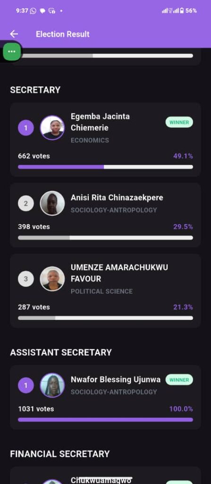Tap the purple rank 1 badge under Secretary
The image size is (211, 484).
tap(26, 128)
